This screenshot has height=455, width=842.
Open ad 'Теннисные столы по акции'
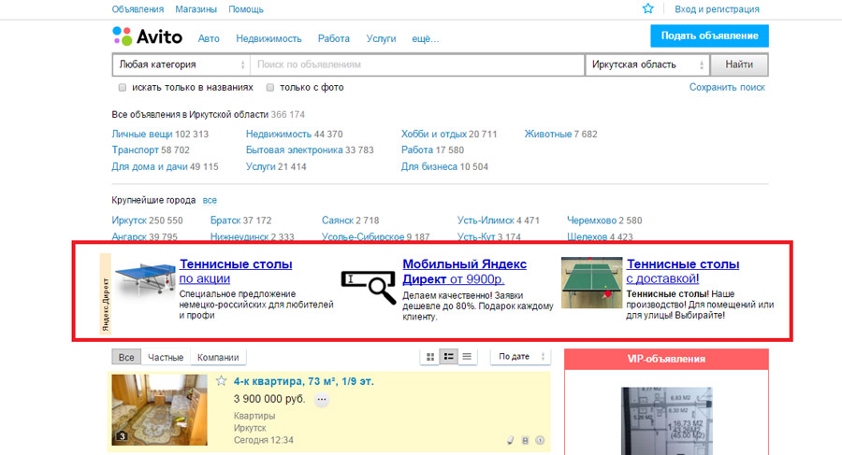(236, 272)
